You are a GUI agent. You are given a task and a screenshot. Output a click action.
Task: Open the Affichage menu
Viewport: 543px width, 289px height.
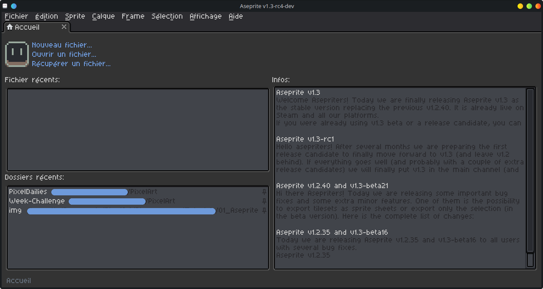tap(206, 16)
